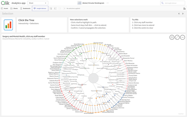Select staff member Emma Thompson

click(128, 98)
